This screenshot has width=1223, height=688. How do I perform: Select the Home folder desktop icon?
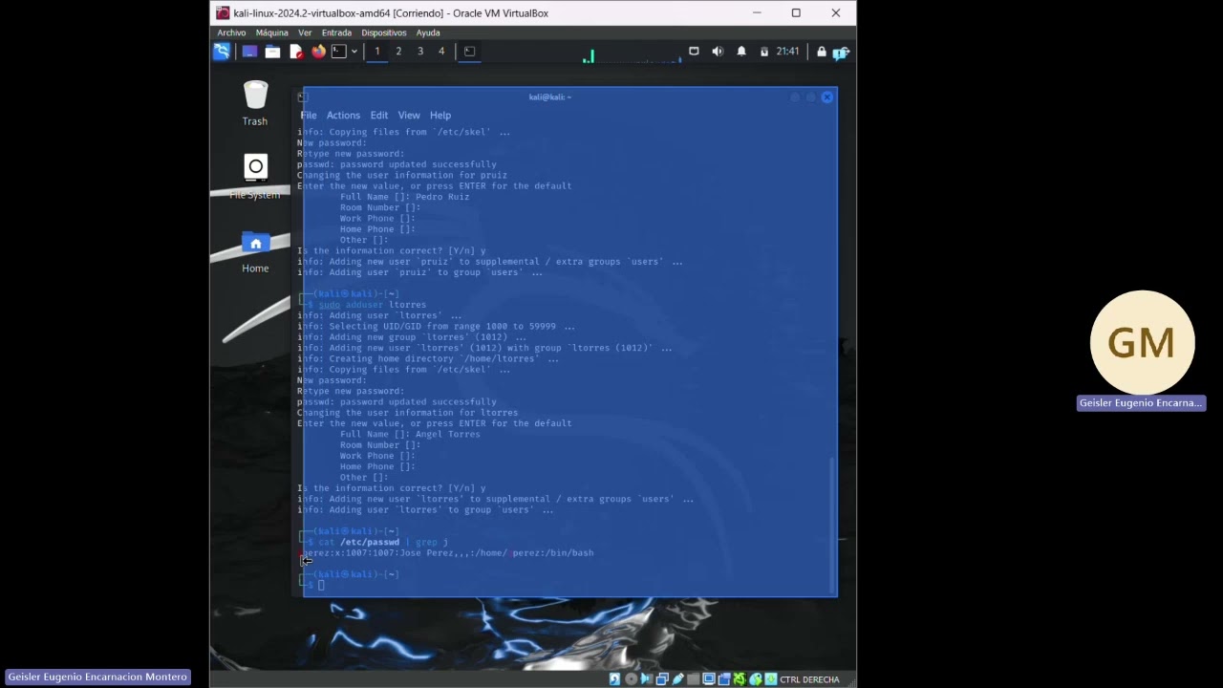point(255,250)
